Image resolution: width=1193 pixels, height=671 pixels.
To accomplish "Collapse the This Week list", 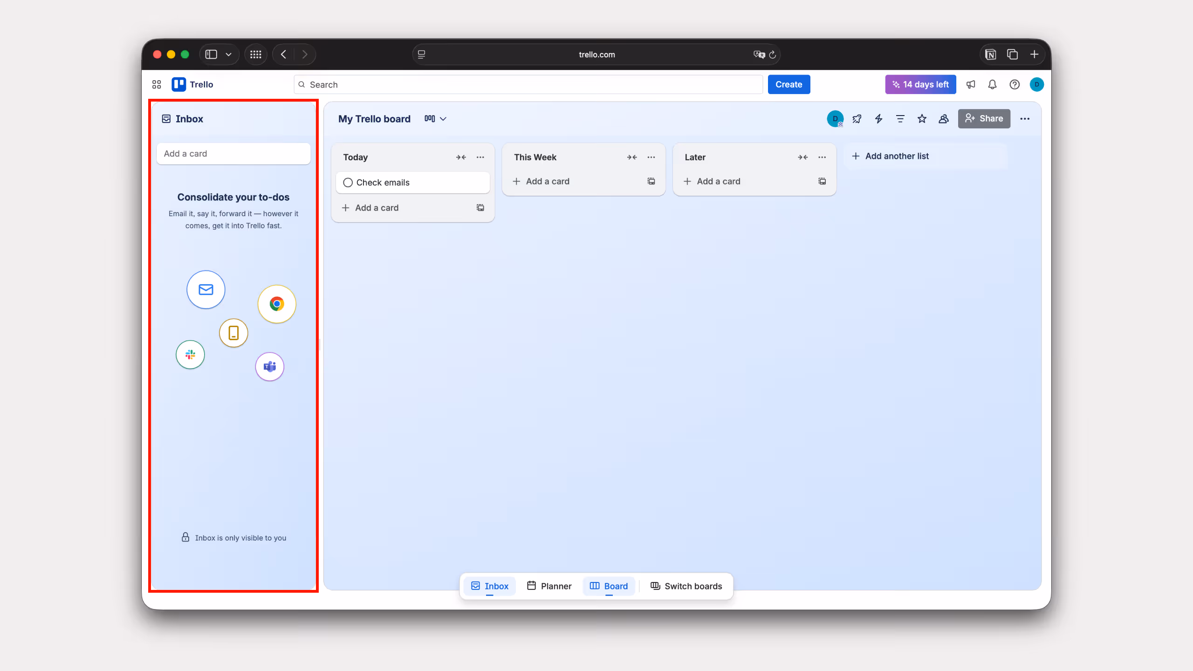I will 632,157.
